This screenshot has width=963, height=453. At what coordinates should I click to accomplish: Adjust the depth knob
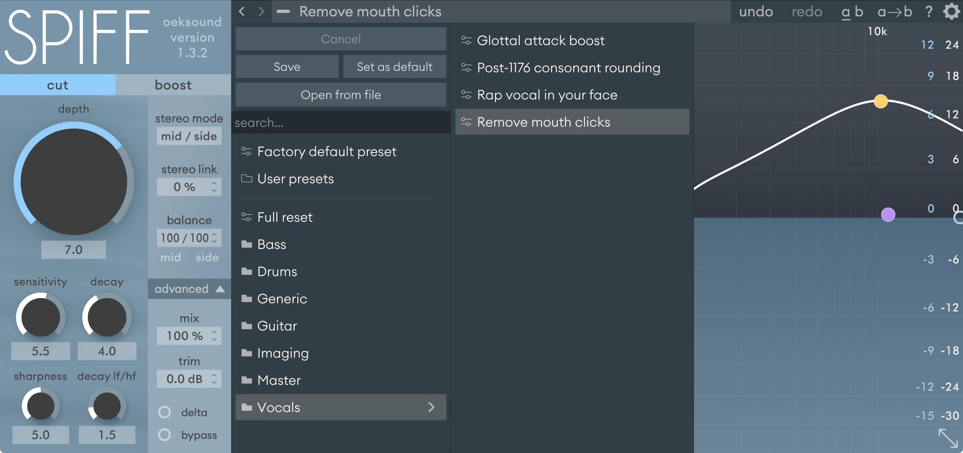(x=74, y=181)
